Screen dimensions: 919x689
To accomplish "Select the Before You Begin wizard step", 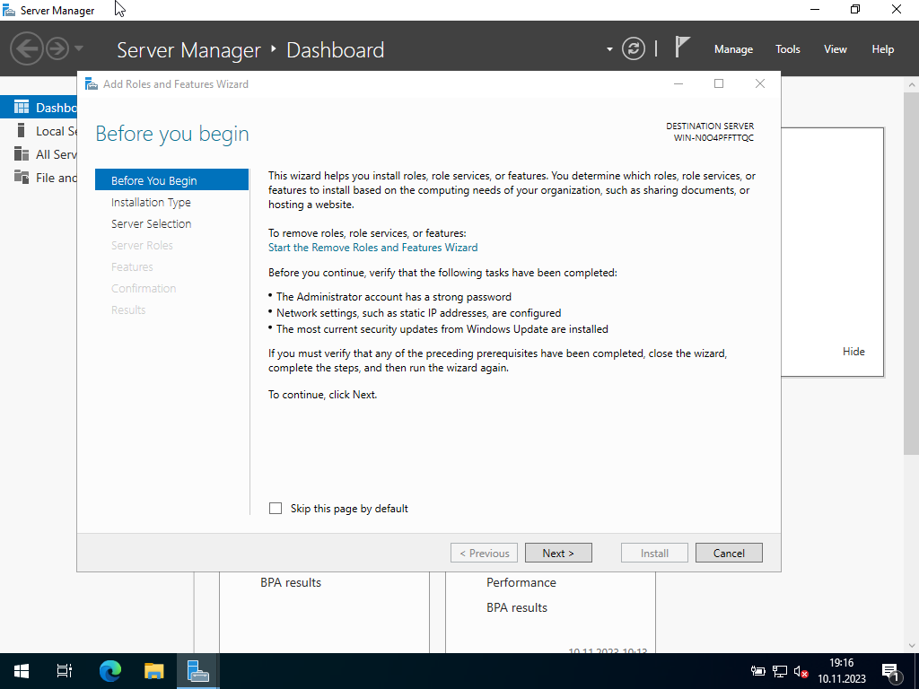I will point(171,180).
